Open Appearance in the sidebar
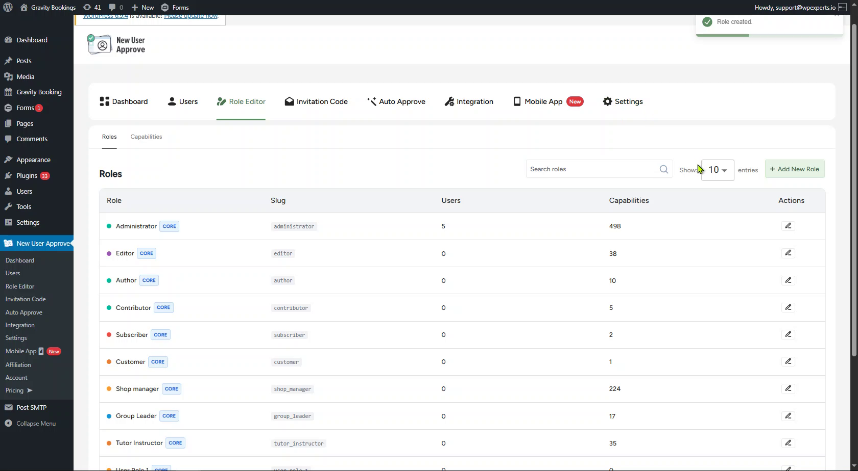This screenshot has width=858, height=471. (x=33, y=160)
